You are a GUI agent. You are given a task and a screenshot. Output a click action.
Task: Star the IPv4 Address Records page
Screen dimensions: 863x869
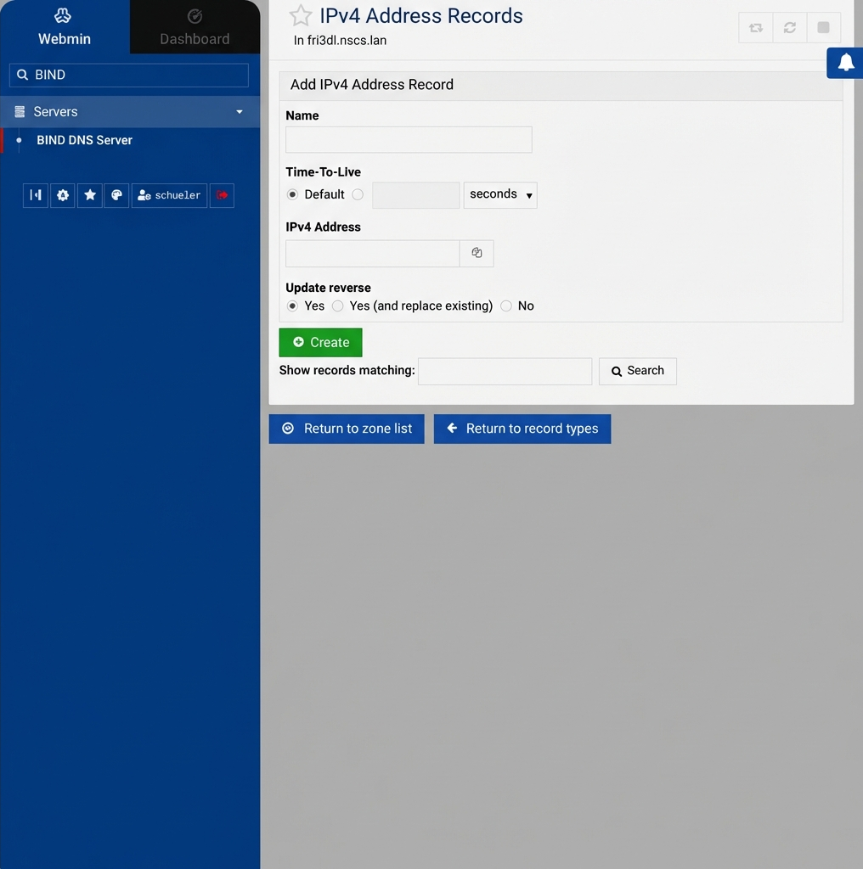click(x=301, y=15)
